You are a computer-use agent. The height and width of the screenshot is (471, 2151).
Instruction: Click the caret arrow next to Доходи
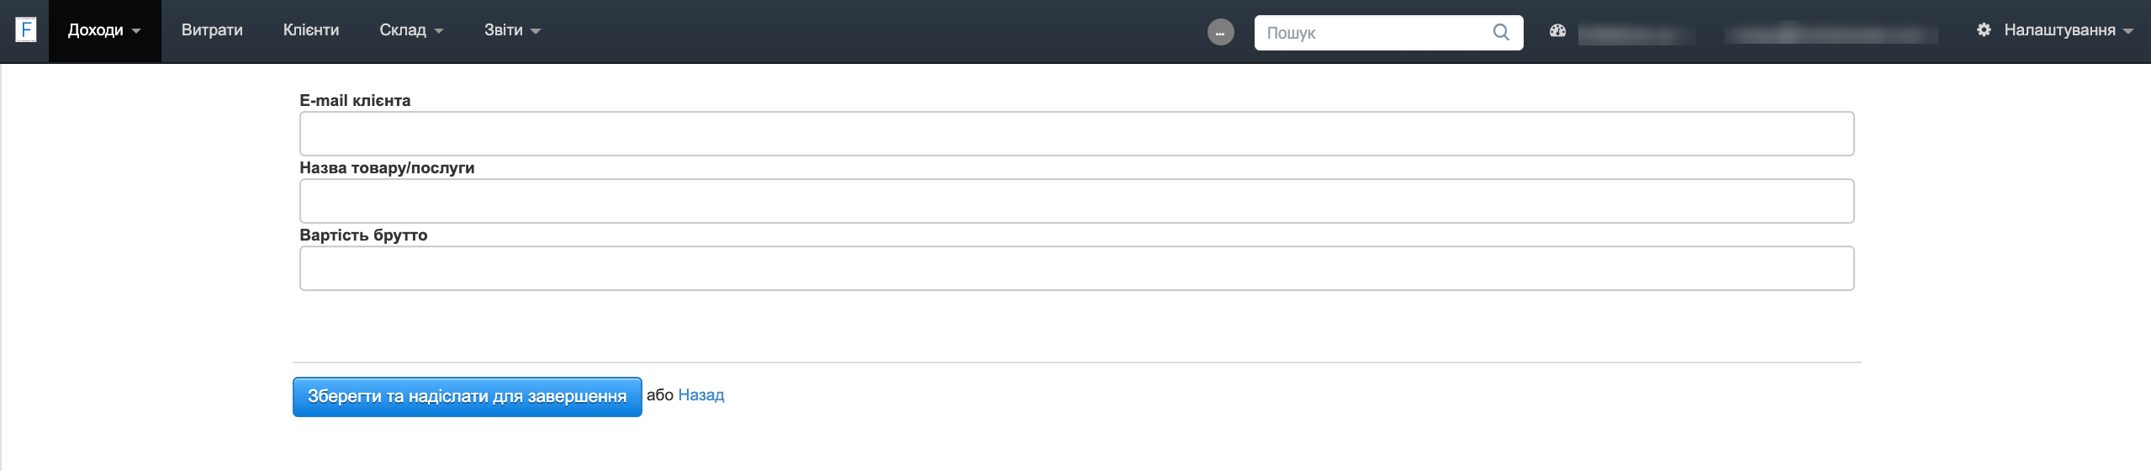pyautogui.click(x=136, y=31)
